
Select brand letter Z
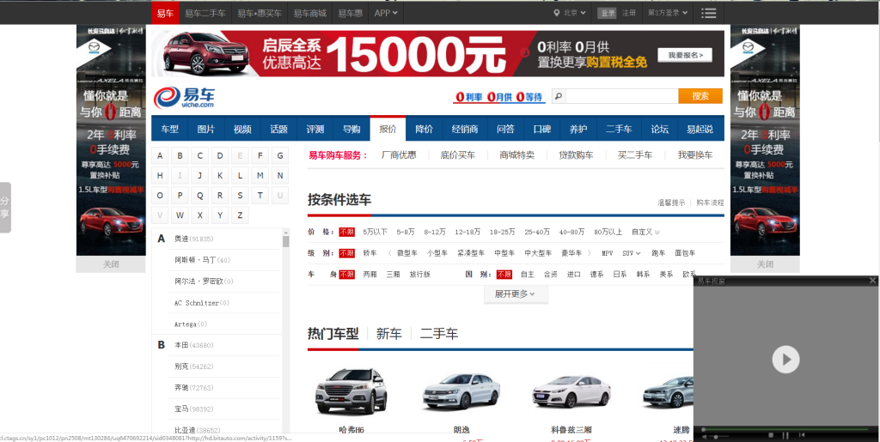240,215
